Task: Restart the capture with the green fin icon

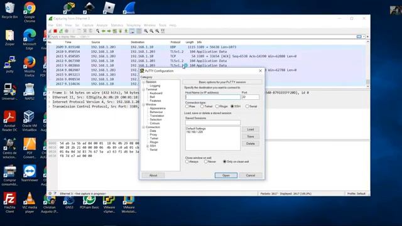Action: 61,31
